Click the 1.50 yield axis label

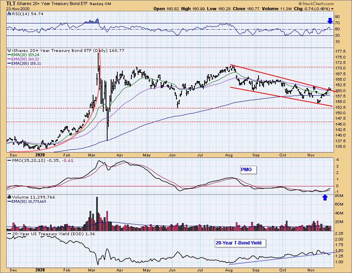(339, 251)
